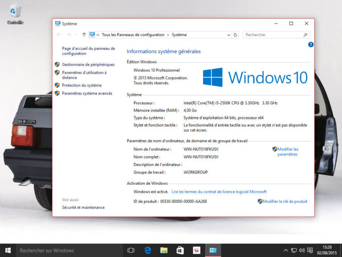
Task: Click the 'Rechercher' search field
Action: click(x=273, y=35)
